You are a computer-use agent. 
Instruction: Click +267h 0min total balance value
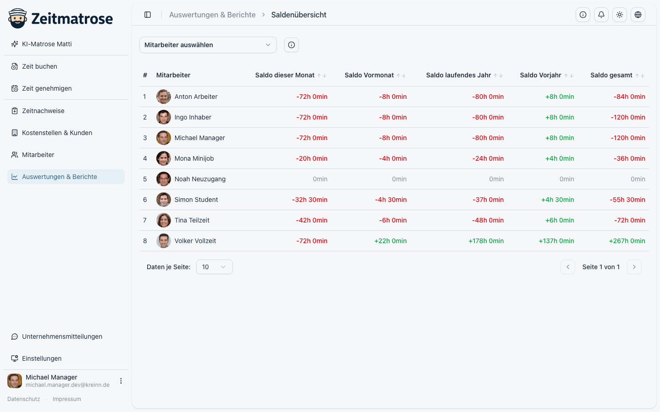pyautogui.click(x=627, y=241)
